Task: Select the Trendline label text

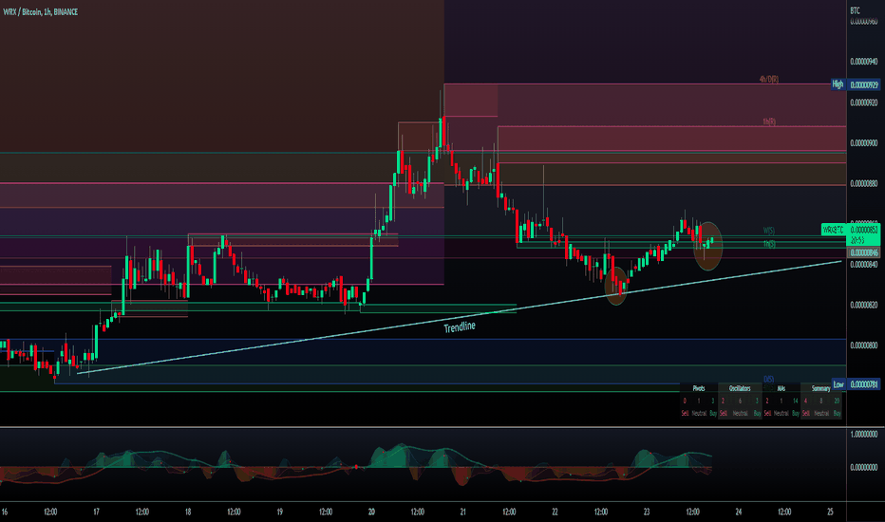Action: [x=460, y=326]
